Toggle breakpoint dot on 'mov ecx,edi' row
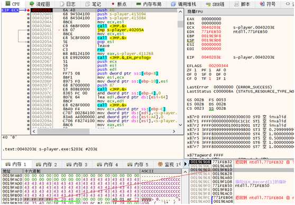The image size is (295, 205). pyautogui.click(x=28, y=101)
